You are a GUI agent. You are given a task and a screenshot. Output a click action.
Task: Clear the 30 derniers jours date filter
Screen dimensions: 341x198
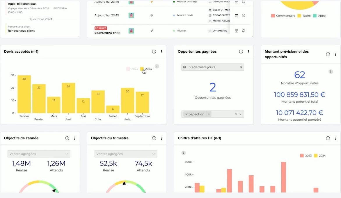(241, 67)
